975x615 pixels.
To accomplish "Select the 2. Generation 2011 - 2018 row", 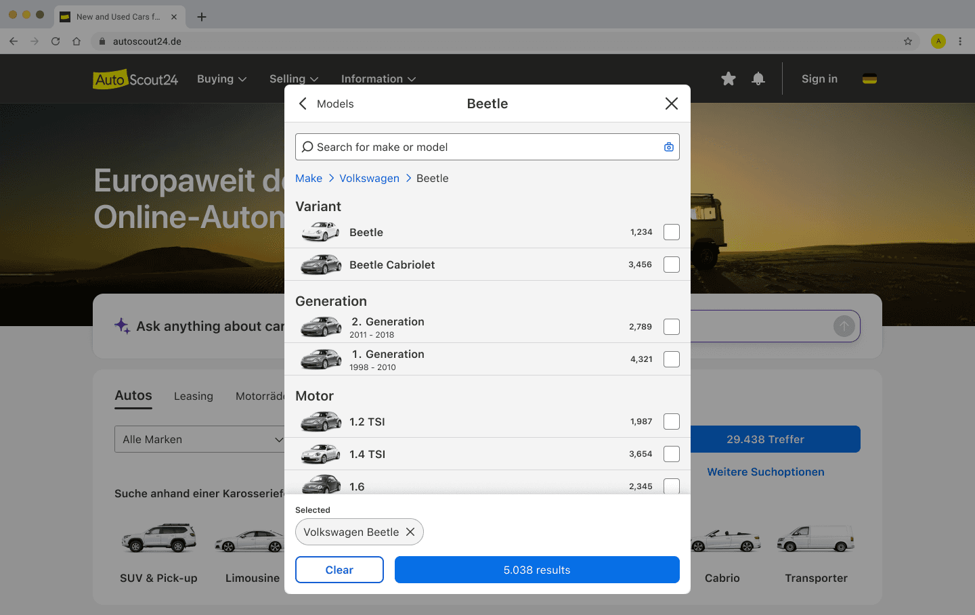I will coord(487,327).
